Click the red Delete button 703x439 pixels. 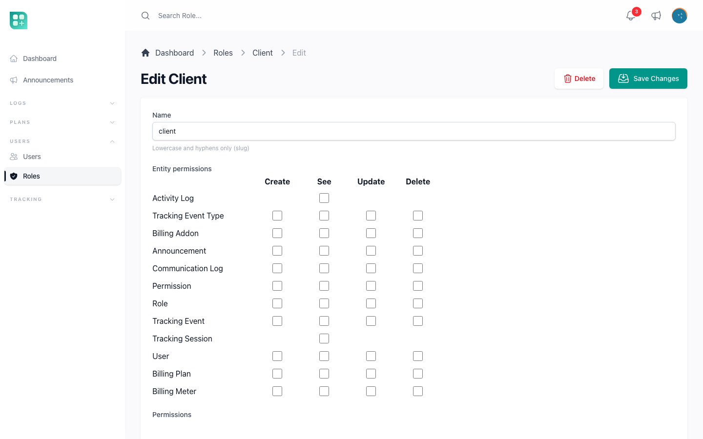pos(579,79)
